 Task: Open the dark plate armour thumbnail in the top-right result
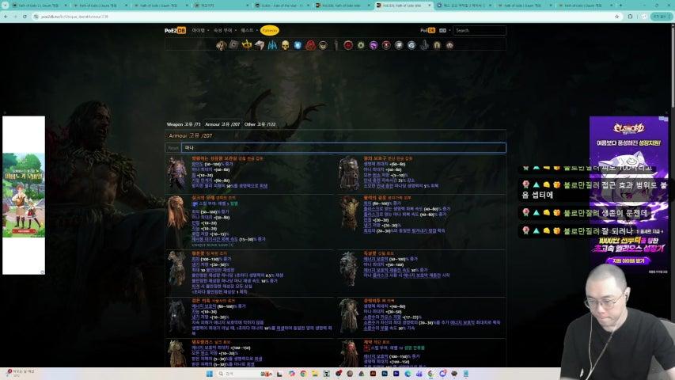tap(349, 173)
